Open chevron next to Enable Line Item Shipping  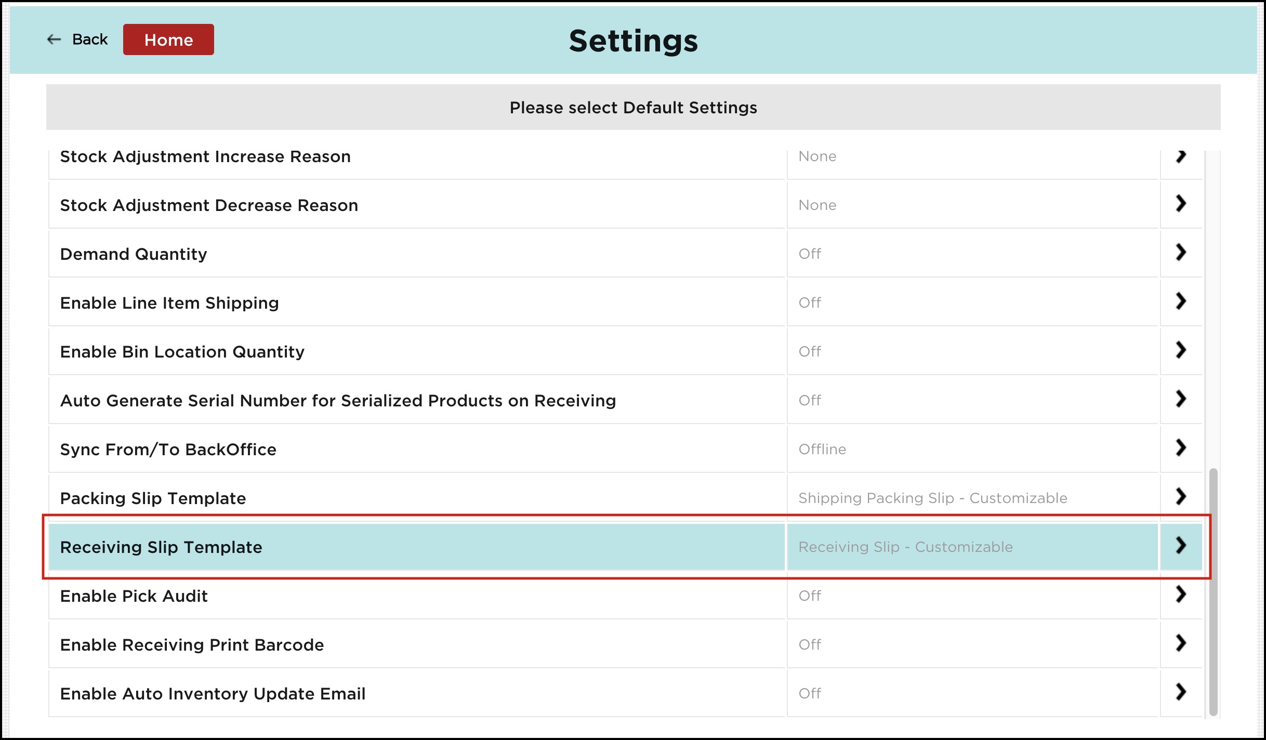coord(1181,302)
